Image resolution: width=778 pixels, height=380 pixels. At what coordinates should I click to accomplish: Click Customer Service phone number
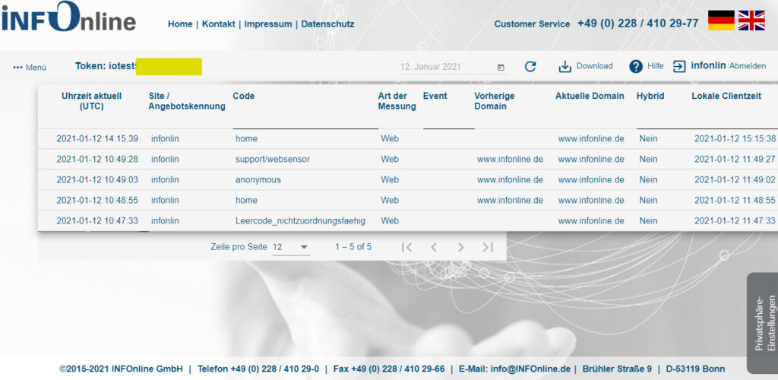pyautogui.click(x=638, y=24)
